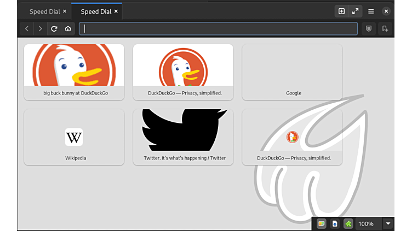Toggle fullscreen with the arrows icon
This screenshot has width=412, height=231.
pos(355,11)
